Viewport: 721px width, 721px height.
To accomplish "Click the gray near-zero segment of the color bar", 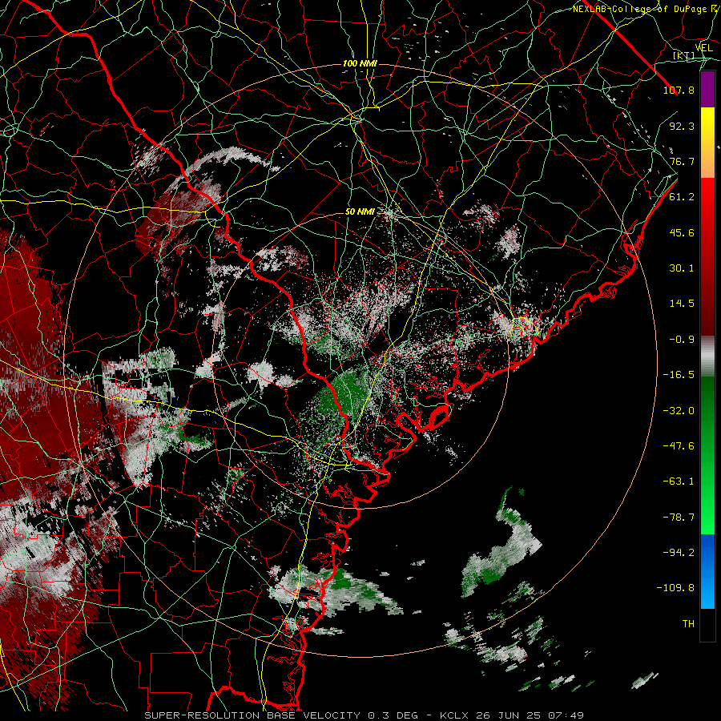I will 707,356.
